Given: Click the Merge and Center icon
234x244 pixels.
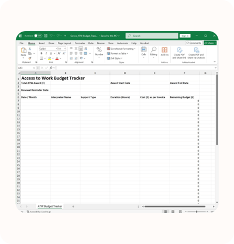Looking at the screenshot, I should coord(85,53).
